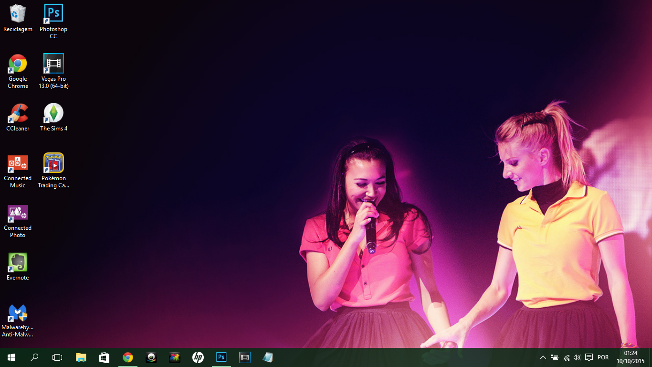
Task: Select the Malwarebytes Anti-Malware desktop icon
Action: coord(18,313)
